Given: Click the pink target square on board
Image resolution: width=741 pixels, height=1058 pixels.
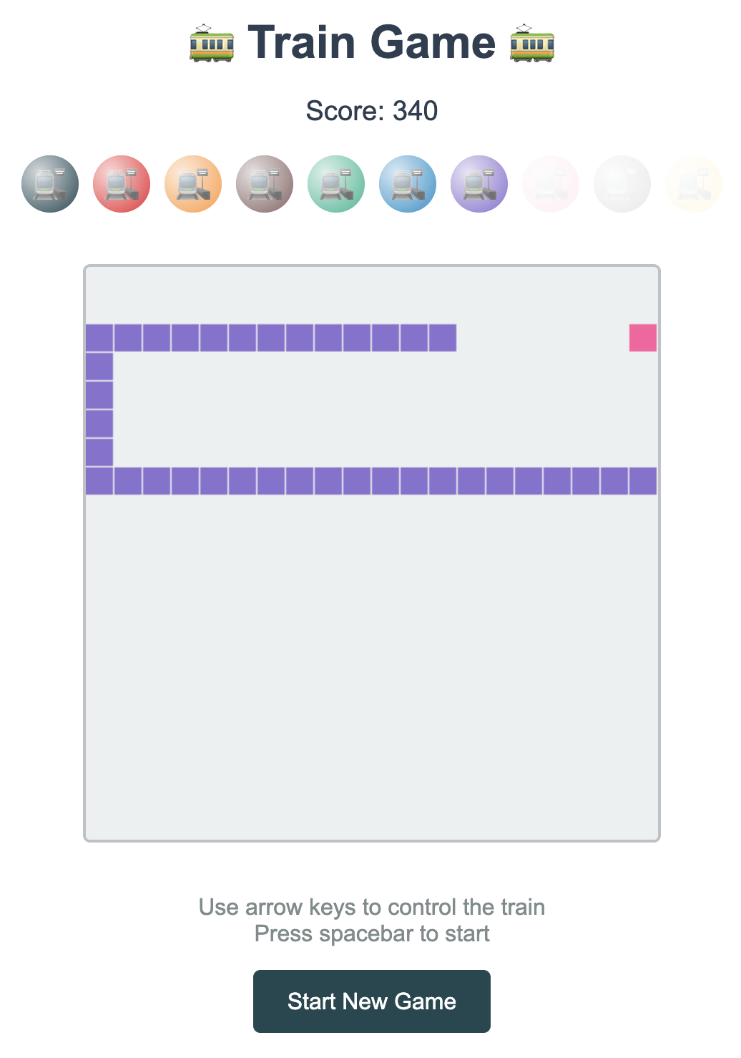Looking at the screenshot, I should click(643, 338).
